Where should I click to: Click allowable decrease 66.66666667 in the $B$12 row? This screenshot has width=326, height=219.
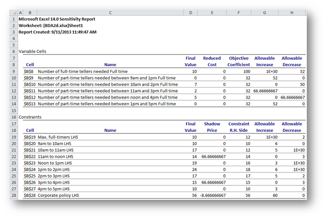tap(293, 97)
